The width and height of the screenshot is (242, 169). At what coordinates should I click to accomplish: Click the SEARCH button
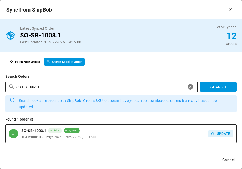218,87
